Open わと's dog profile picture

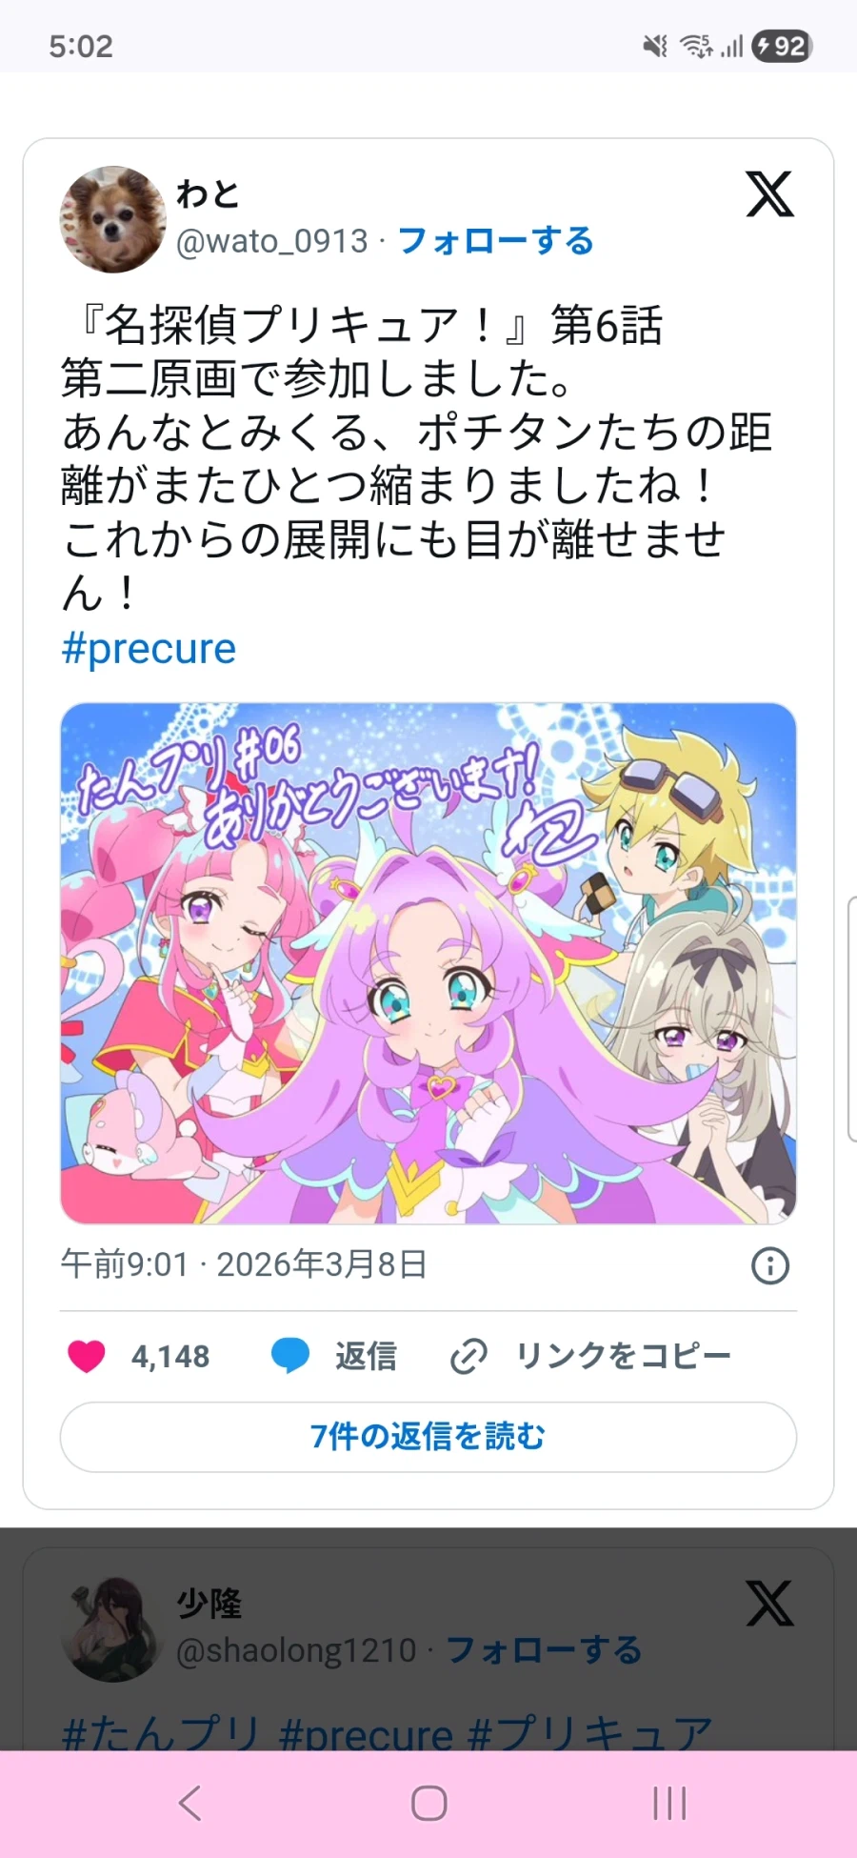[x=113, y=219]
